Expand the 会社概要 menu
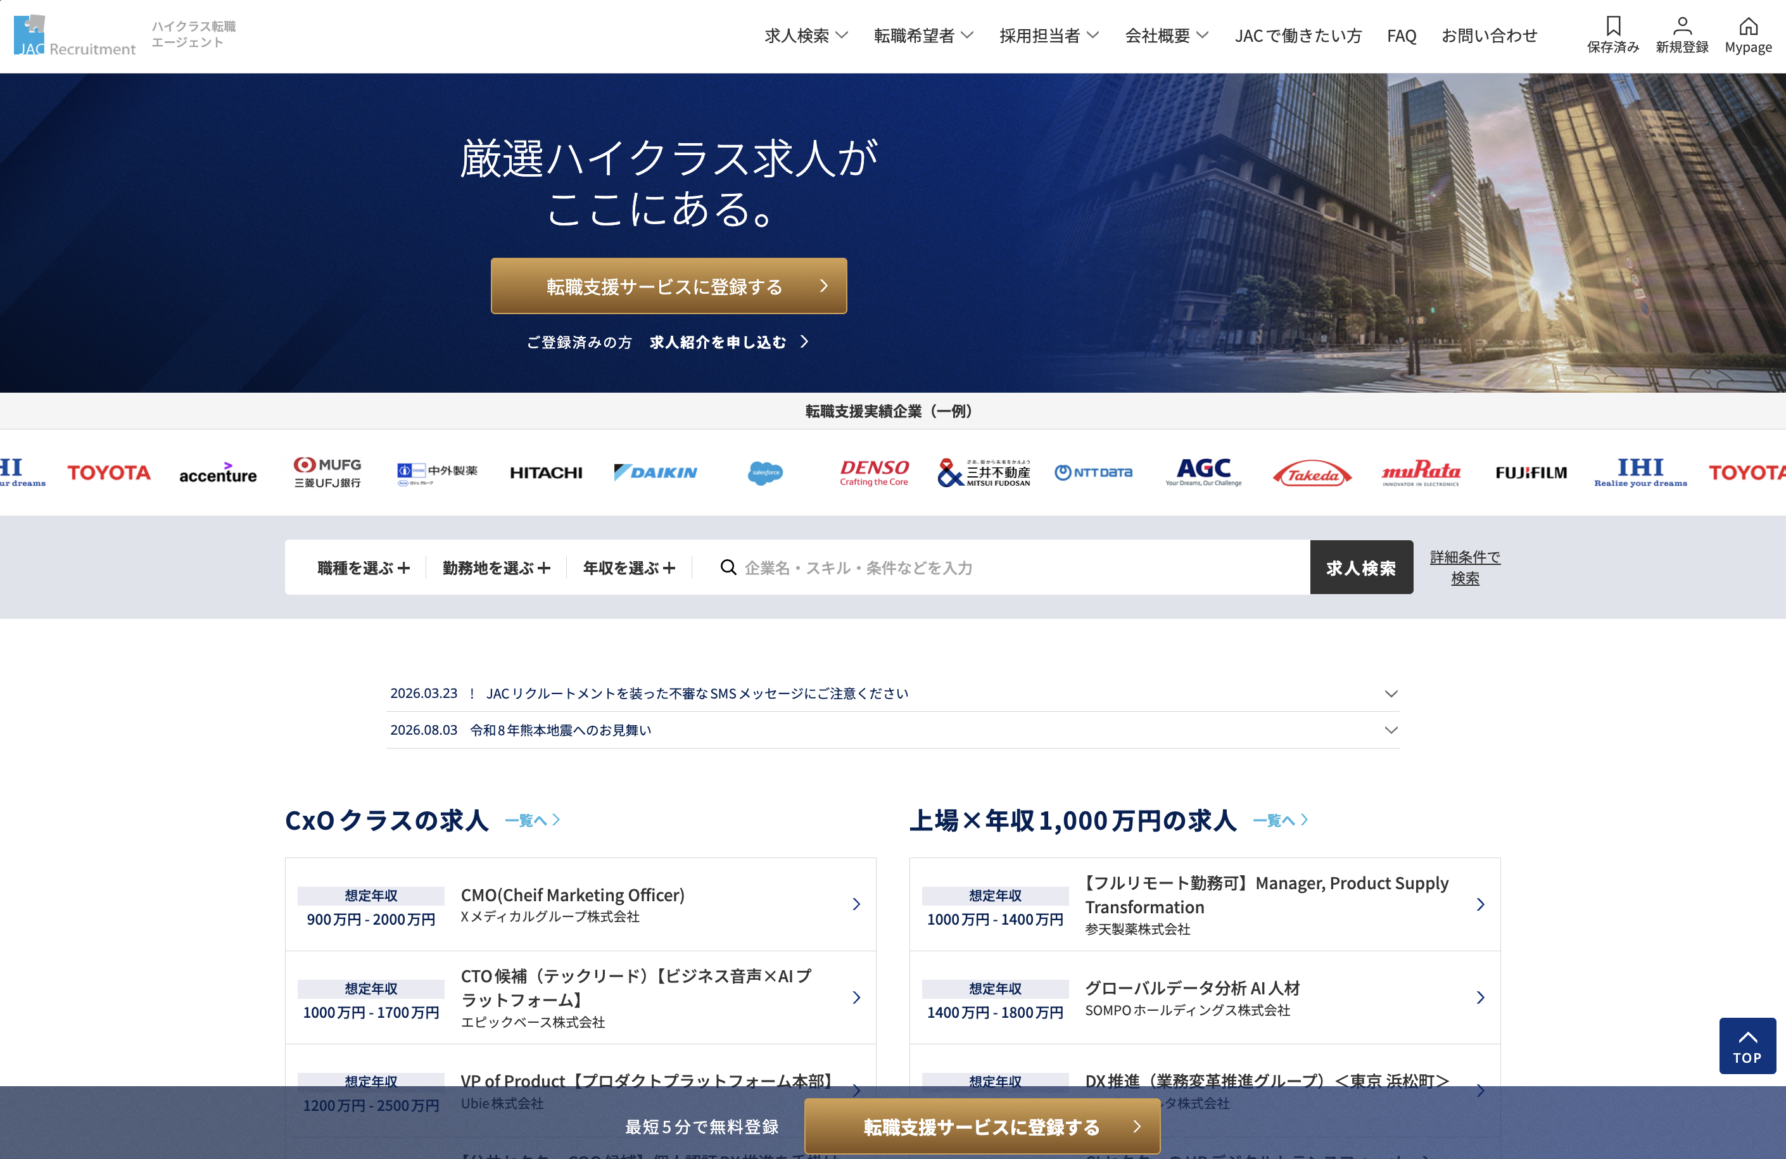Viewport: 1786px width, 1159px height. (1167, 35)
